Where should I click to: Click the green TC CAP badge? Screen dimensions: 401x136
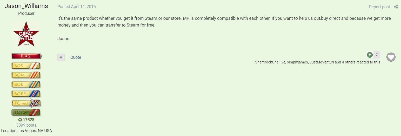pyautogui.click(x=26, y=113)
